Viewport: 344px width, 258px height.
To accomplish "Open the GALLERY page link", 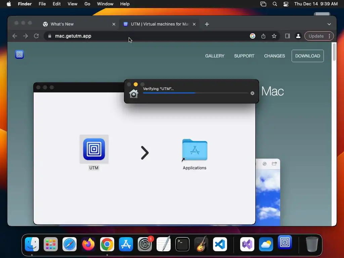I will [215, 56].
